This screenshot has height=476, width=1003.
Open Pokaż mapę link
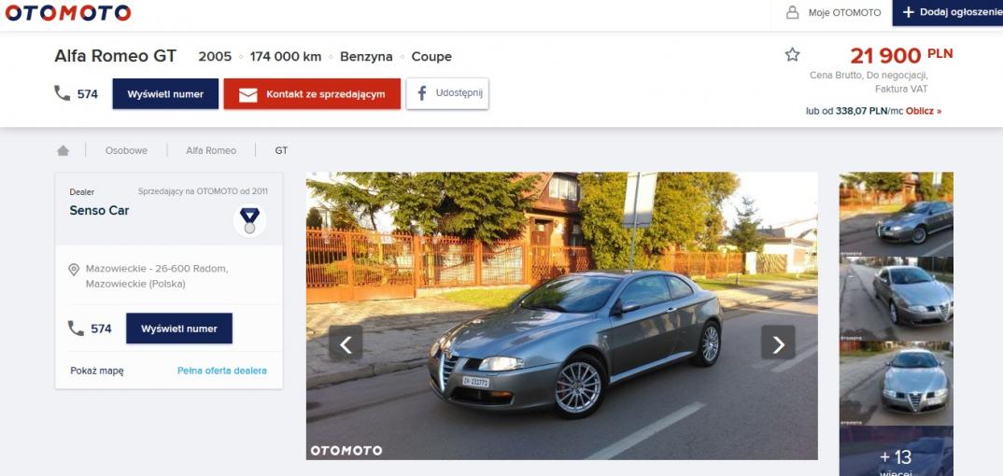(97, 371)
